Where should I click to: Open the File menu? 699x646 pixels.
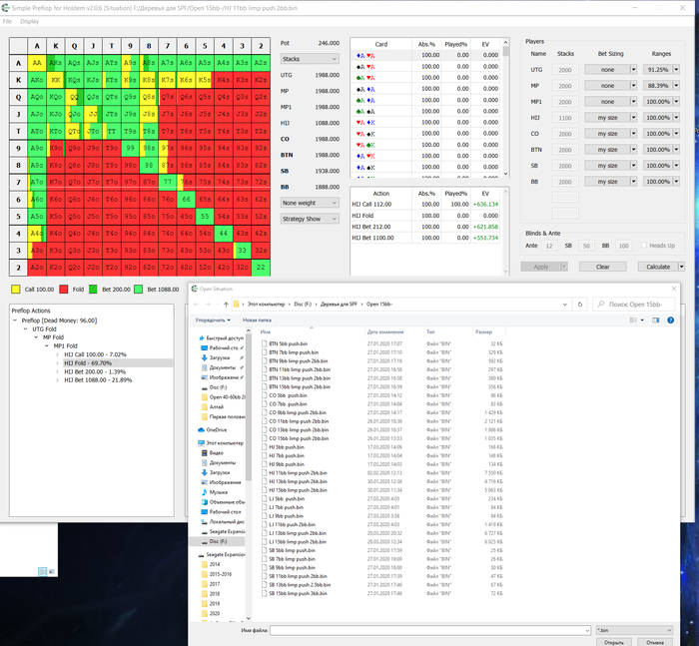click(x=7, y=21)
